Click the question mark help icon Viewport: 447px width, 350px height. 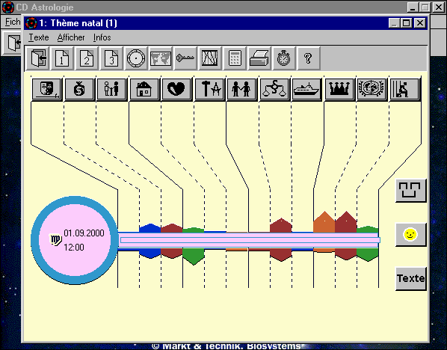tap(308, 58)
